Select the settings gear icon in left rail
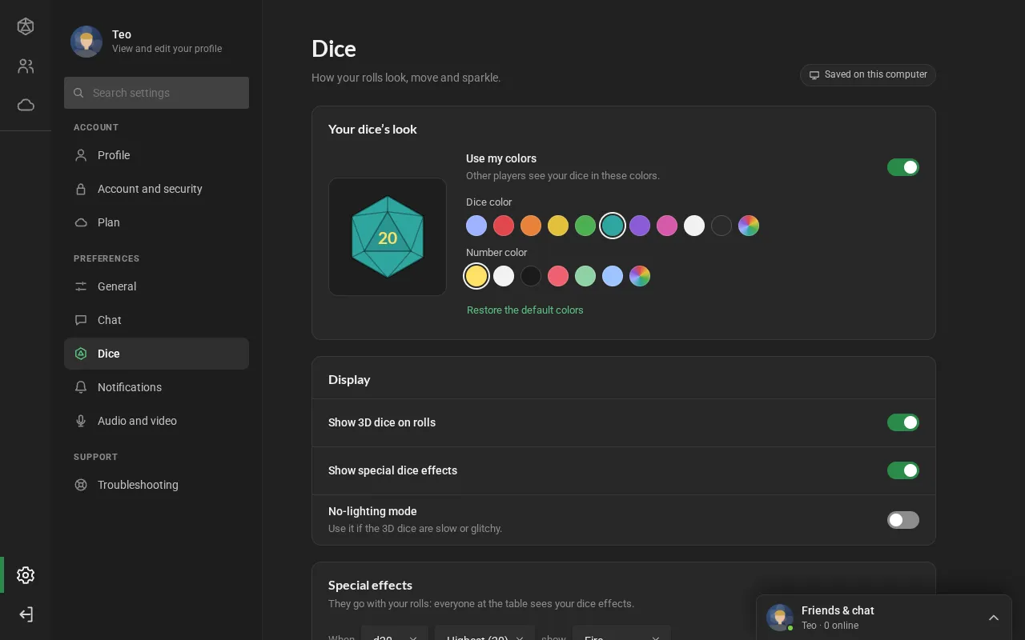 (x=26, y=575)
